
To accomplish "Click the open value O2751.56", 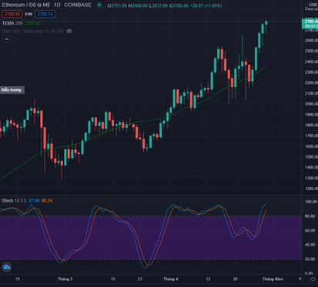I will click(x=117, y=5).
